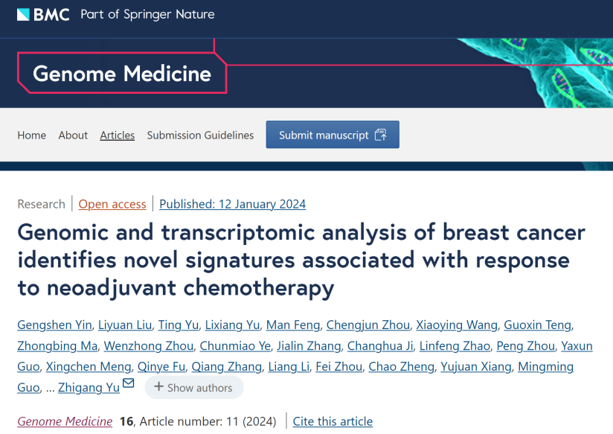Go to the Home menu item
This screenshot has width=613, height=434.
pos(32,135)
